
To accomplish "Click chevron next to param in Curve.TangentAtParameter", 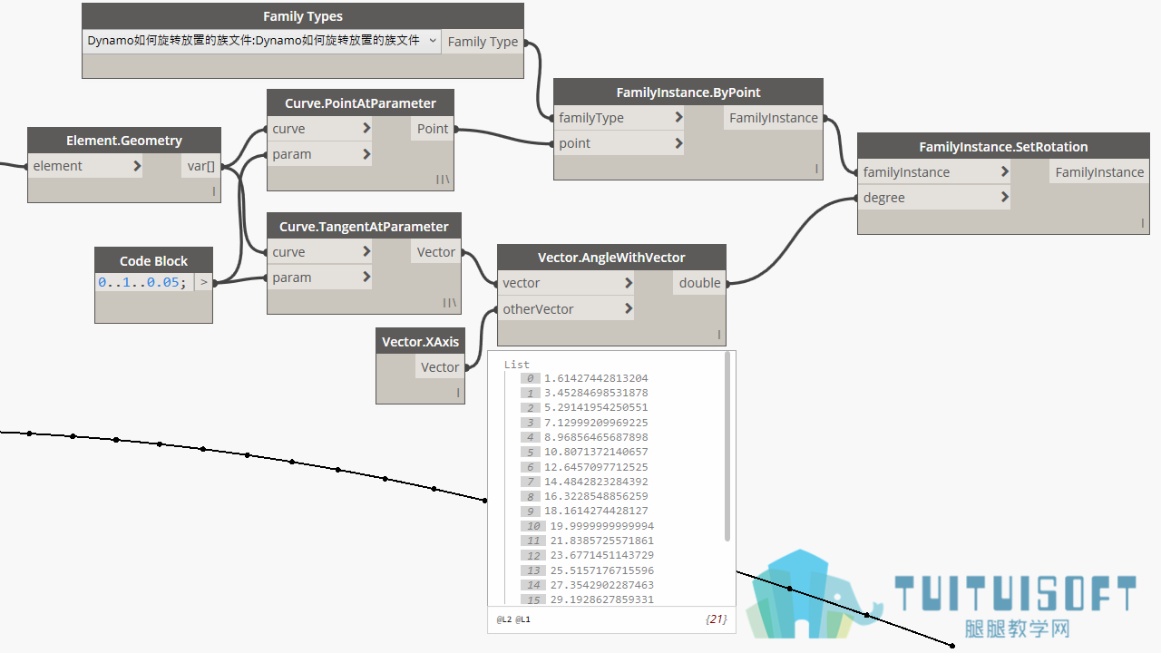I will [366, 278].
